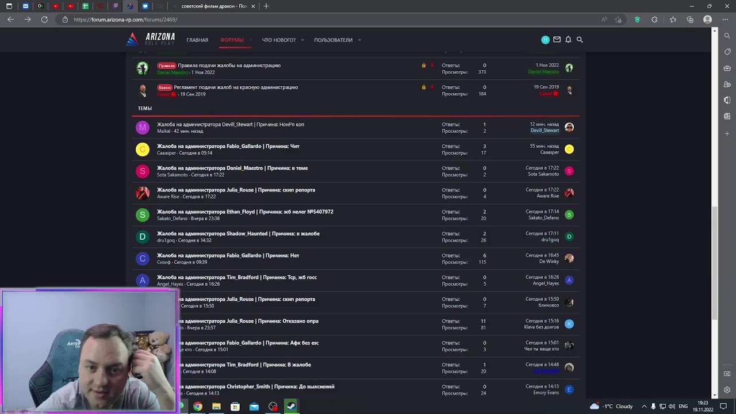Reload the page with the refresh button

(44, 20)
